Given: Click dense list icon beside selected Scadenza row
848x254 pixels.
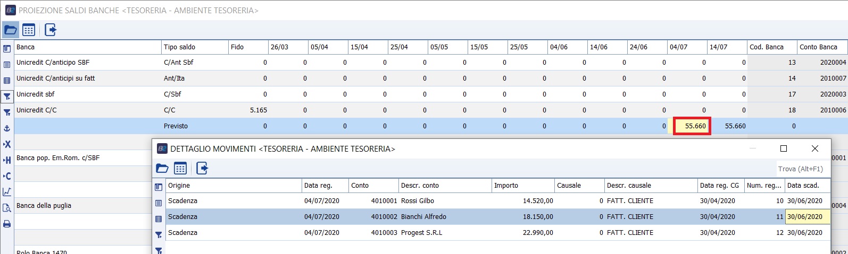Looking at the screenshot, I should point(159,219).
